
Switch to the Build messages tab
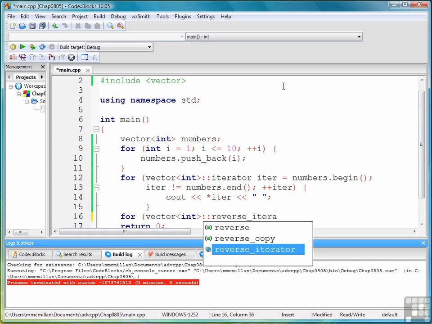point(167,254)
